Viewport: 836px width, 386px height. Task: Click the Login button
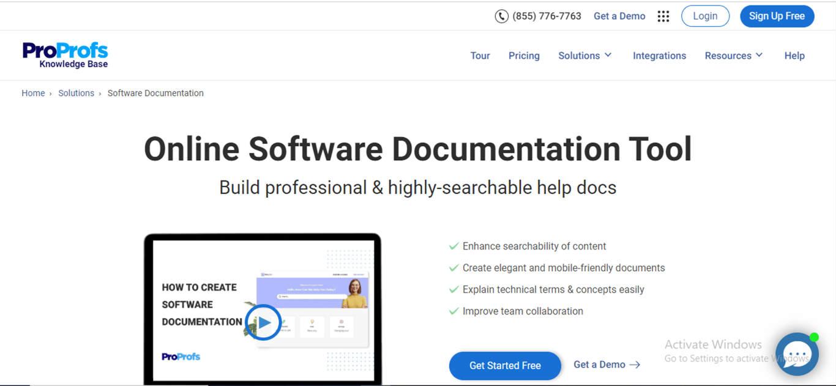click(x=705, y=17)
